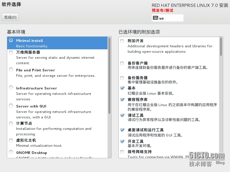The width and height of the screenshot is (230, 172).
Task: Select the Minimal install radio button
Action: point(11,40)
